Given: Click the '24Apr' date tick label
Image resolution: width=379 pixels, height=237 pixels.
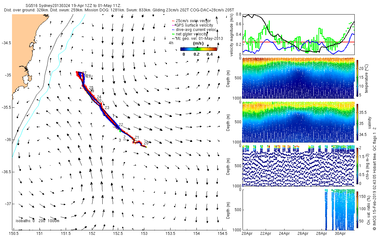Looking at the screenshot, I should 284,234.
